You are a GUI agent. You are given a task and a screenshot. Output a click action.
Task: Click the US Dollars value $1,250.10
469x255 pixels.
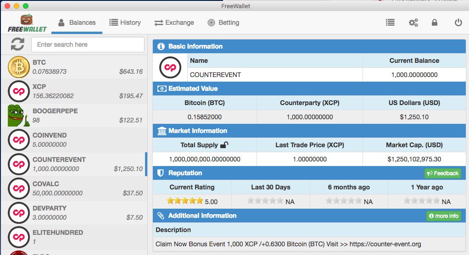click(x=414, y=117)
